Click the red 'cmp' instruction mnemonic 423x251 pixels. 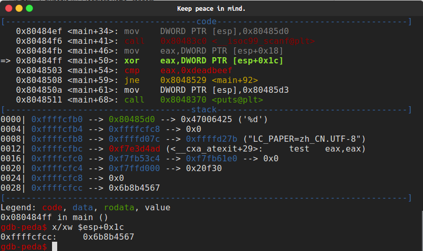click(x=132, y=71)
